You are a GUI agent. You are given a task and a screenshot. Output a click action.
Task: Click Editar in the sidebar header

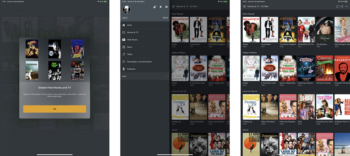pyautogui.click(x=166, y=18)
